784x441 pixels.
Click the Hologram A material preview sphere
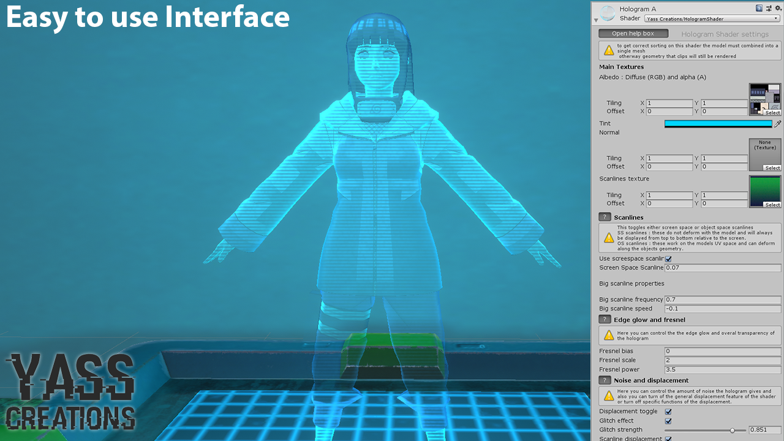608,12
